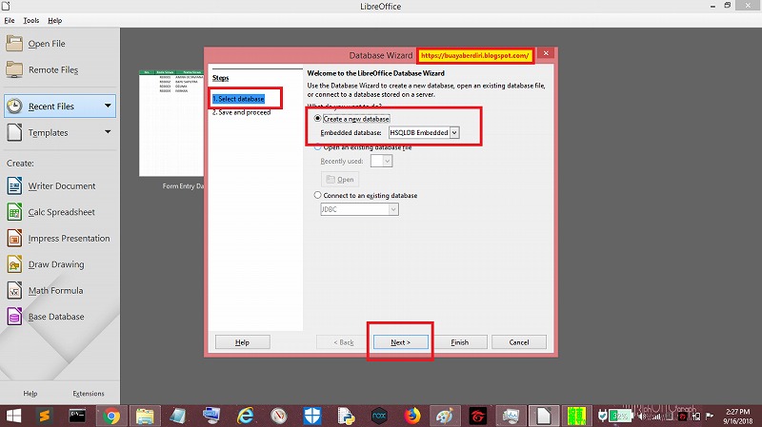The width and height of the screenshot is (762, 427).
Task: Open the Windows Start menu
Action: [x=13, y=417]
